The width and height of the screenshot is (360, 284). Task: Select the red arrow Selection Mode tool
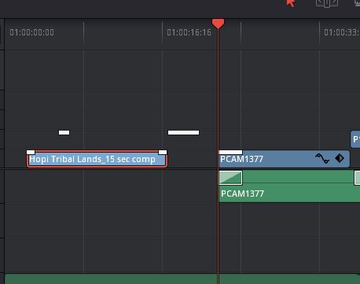point(291,3)
